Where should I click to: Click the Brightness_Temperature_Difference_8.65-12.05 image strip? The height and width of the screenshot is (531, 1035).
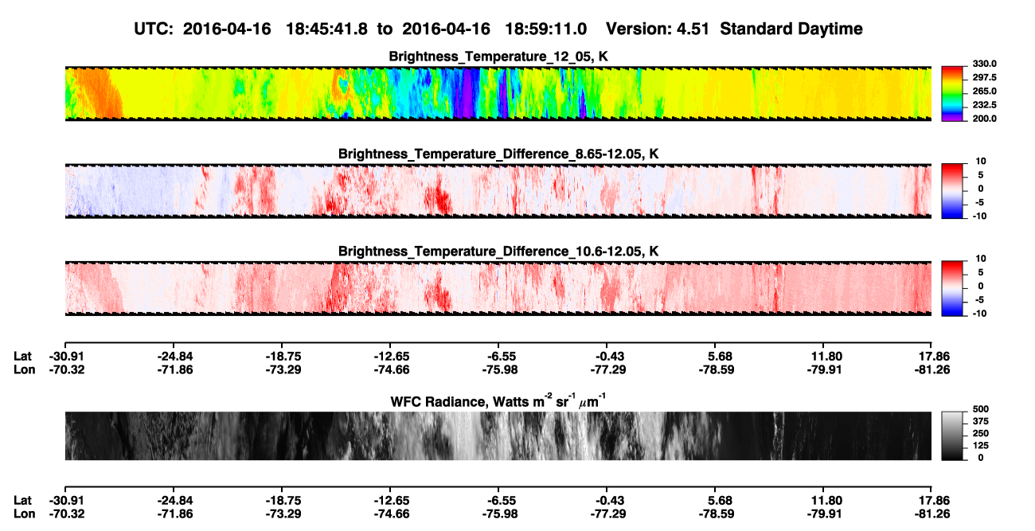498,191
